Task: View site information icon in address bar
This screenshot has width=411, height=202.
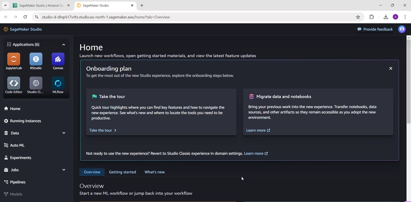Action: pyautogui.click(x=36, y=17)
